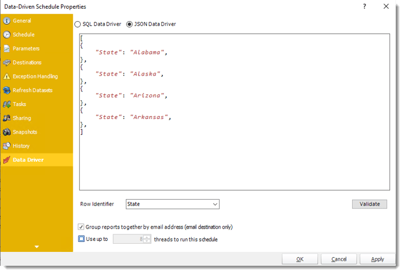Click the Apply button
This screenshot has height=273, width=403.
pyautogui.click(x=378, y=259)
